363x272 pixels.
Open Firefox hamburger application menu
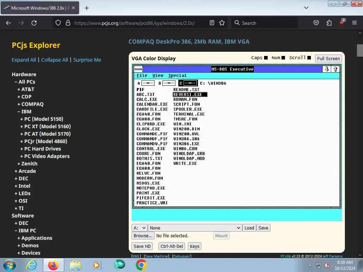354,23
